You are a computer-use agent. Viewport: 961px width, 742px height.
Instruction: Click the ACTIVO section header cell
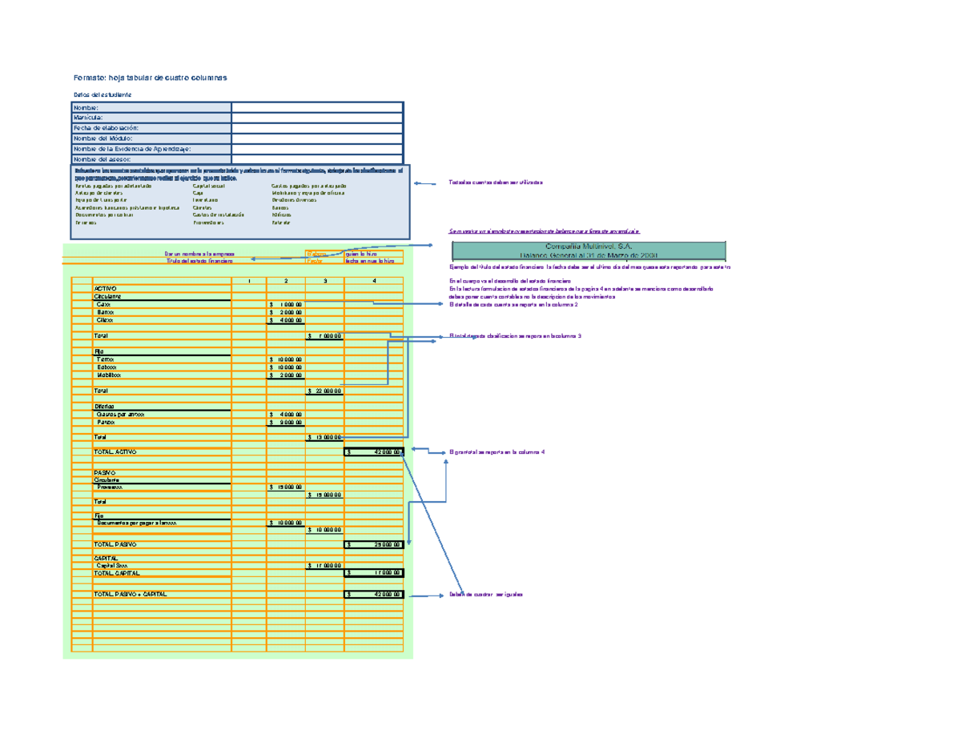[x=104, y=288]
